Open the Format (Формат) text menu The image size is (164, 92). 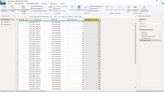click(51, 8)
